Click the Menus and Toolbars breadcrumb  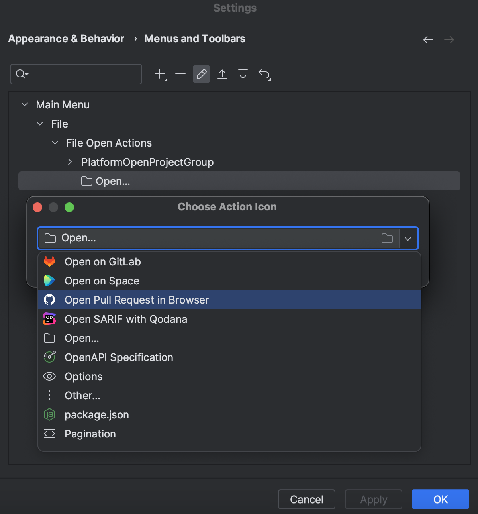click(194, 38)
